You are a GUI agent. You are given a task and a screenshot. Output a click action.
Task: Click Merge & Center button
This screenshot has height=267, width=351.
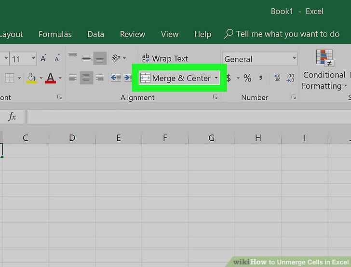(x=176, y=78)
